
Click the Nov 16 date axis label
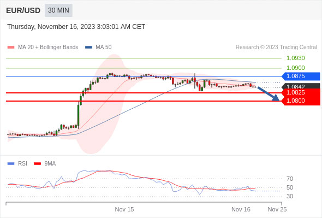(x=241, y=209)
